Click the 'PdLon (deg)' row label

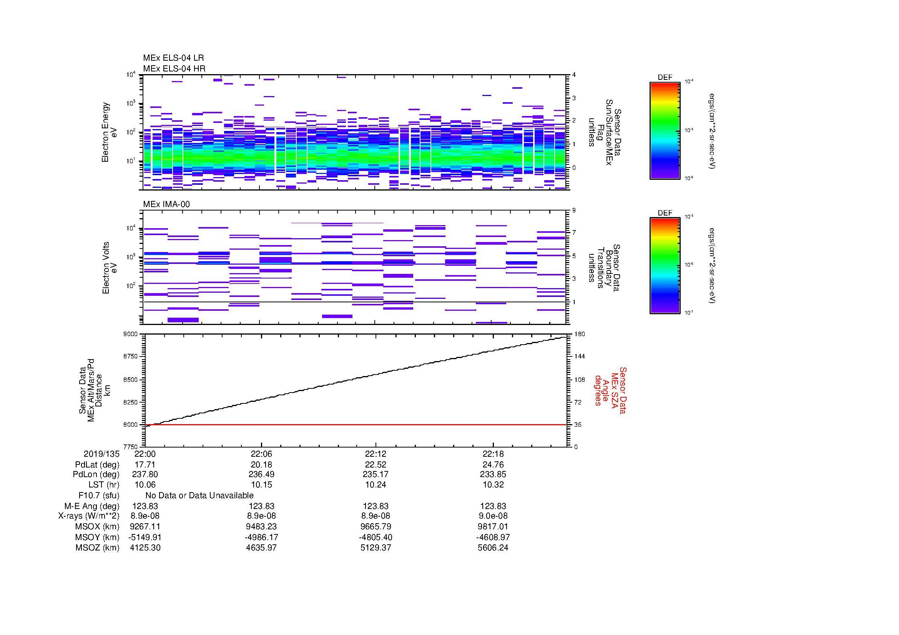(96, 474)
